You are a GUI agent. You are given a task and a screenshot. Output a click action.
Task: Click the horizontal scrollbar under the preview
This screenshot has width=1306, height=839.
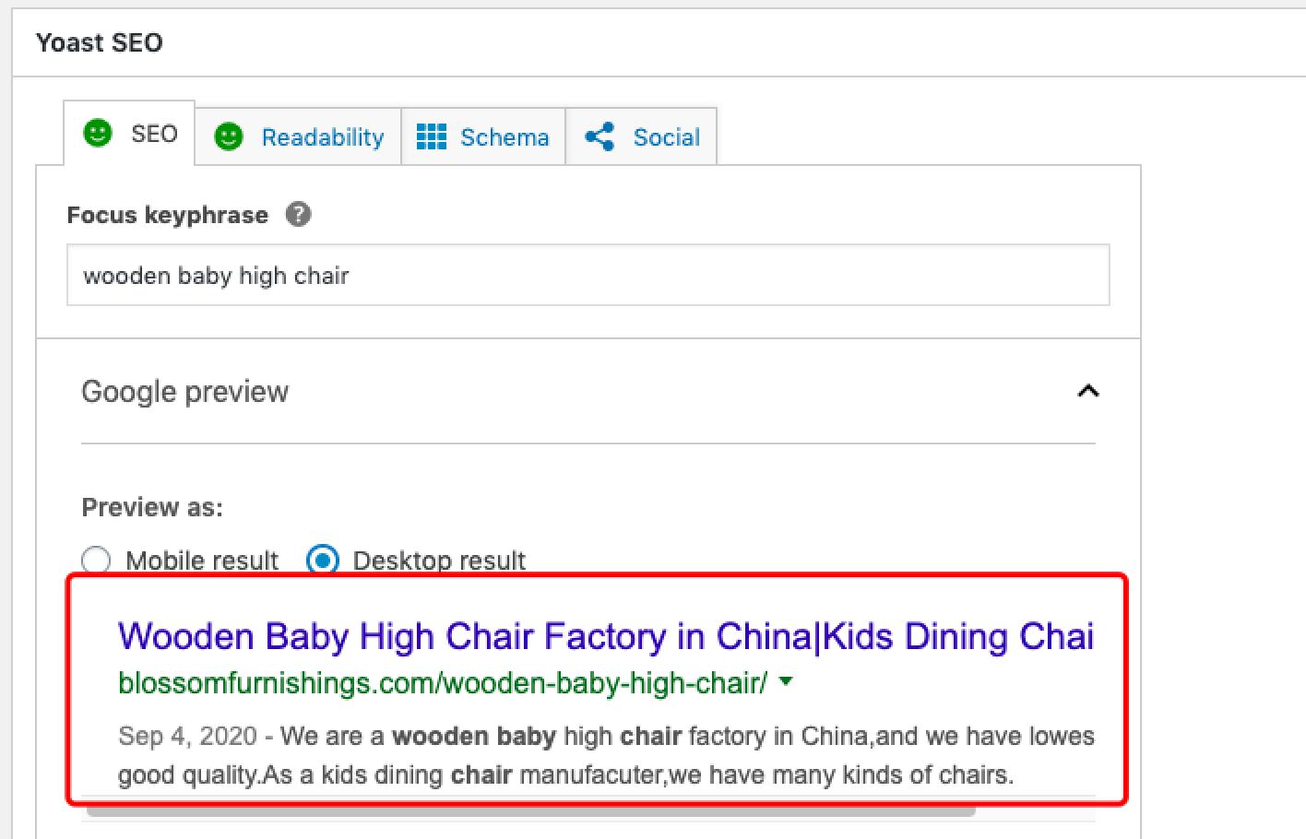tap(530, 809)
